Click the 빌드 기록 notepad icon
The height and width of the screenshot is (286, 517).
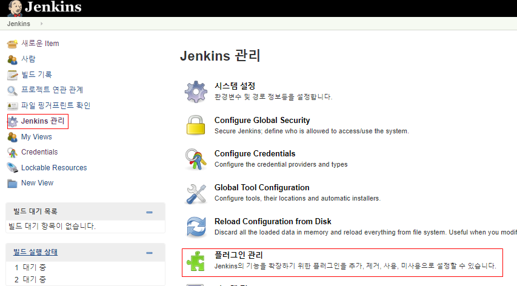coord(12,75)
